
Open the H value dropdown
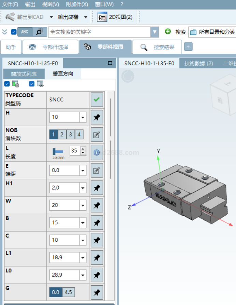coord(83,117)
